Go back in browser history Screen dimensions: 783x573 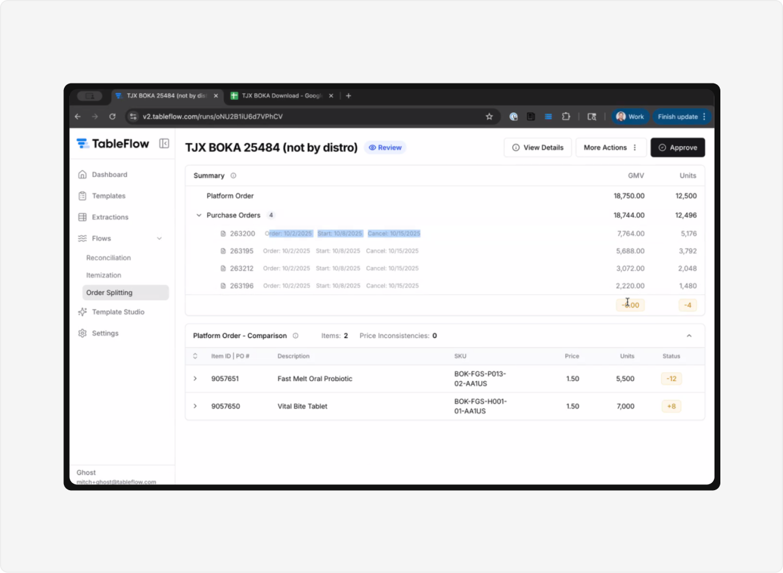tap(78, 117)
